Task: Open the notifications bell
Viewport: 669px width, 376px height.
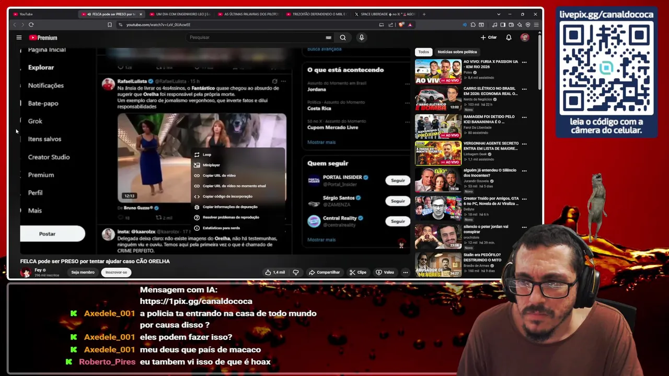Action: 509,38
